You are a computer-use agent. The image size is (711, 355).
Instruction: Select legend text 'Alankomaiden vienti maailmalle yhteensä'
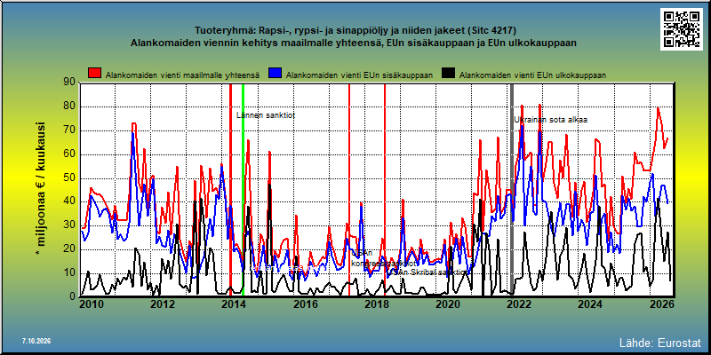(x=183, y=75)
